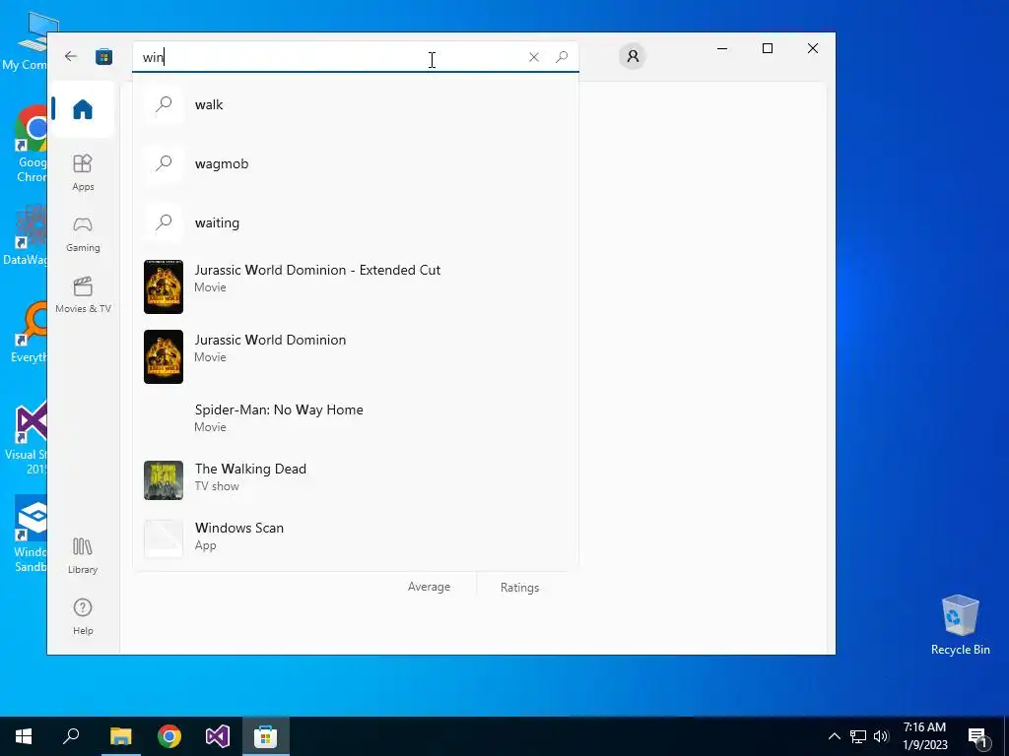Open taskbar Search
Screen dimensions: 1009x756
click(71, 736)
